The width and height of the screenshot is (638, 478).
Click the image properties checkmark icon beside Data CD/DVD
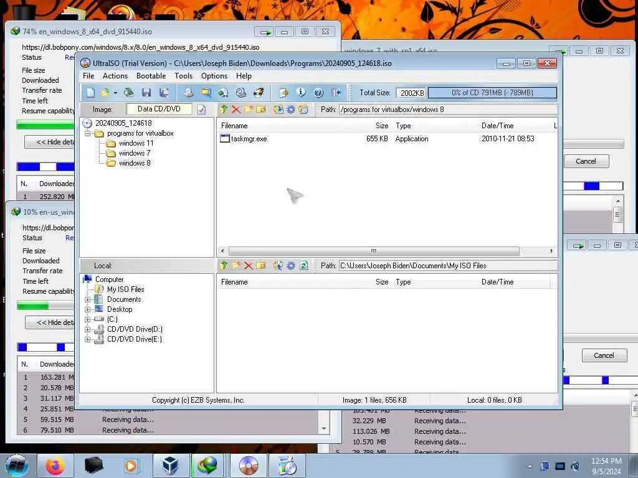(201, 110)
